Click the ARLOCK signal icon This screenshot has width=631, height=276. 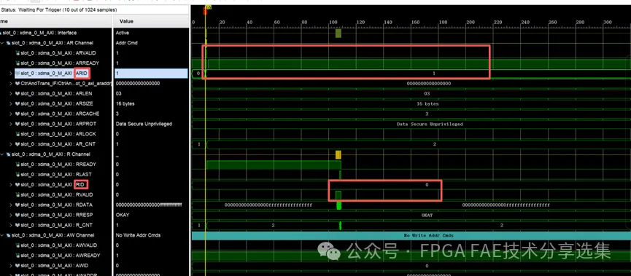coord(18,134)
